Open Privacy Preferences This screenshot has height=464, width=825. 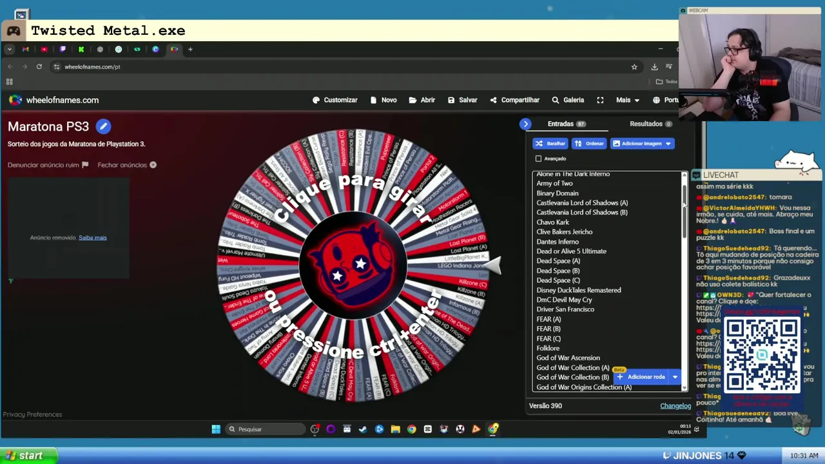click(32, 414)
